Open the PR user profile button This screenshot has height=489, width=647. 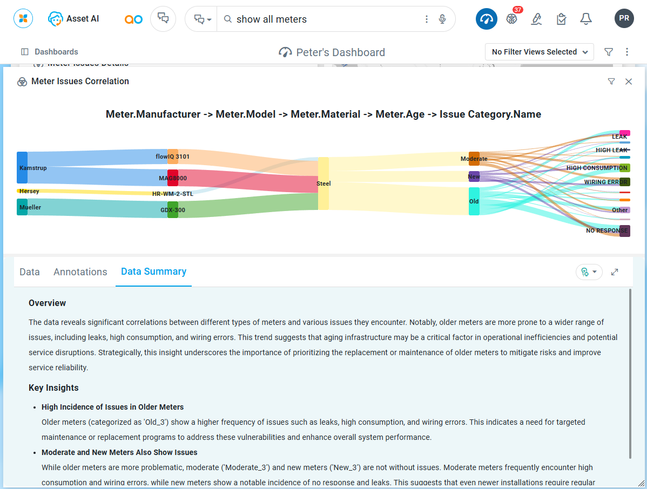point(624,18)
